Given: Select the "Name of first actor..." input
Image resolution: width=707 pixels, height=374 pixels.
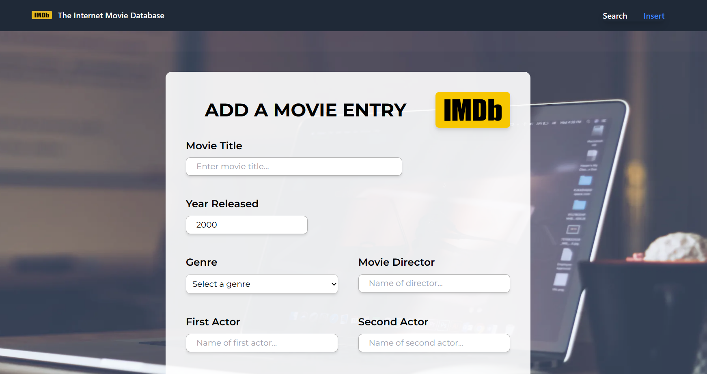Looking at the screenshot, I should point(261,343).
